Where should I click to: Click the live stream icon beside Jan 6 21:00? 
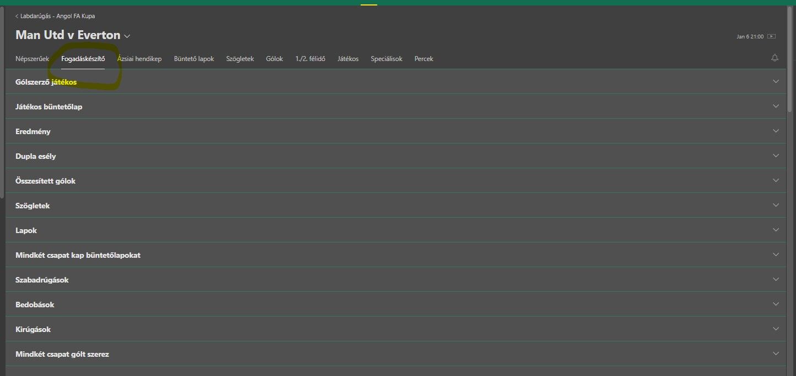pyautogui.click(x=772, y=36)
